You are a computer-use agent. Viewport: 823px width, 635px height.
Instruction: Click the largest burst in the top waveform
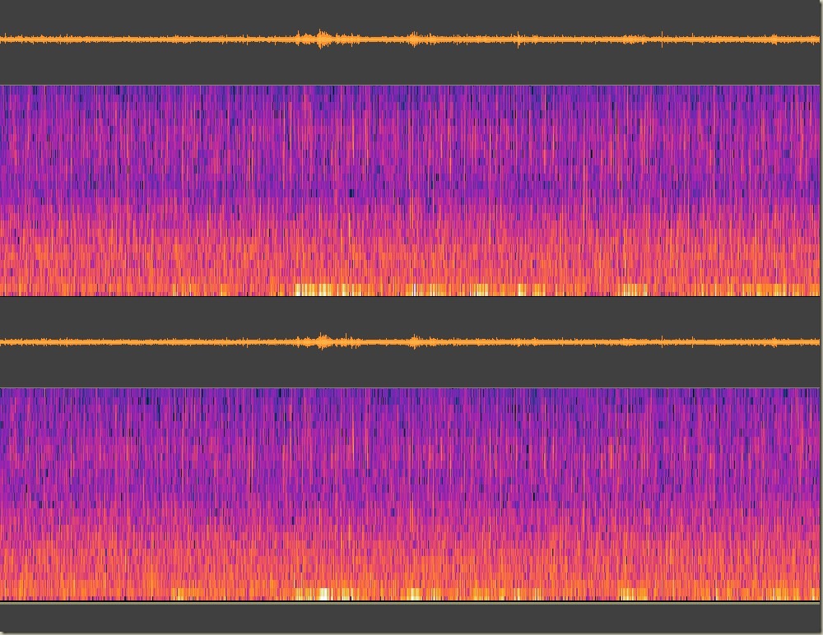point(321,39)
